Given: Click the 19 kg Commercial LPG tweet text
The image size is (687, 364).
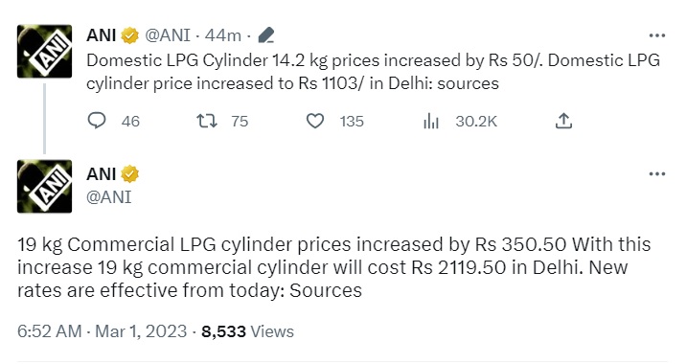Looking at the screenshot, I should 333,267.
